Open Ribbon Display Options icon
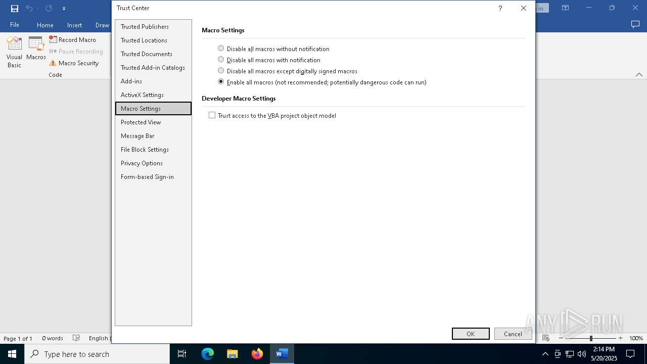 [x=566, y=8]
